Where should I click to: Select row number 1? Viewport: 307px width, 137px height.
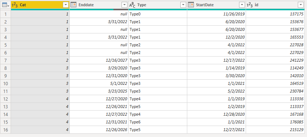point(6,14)
